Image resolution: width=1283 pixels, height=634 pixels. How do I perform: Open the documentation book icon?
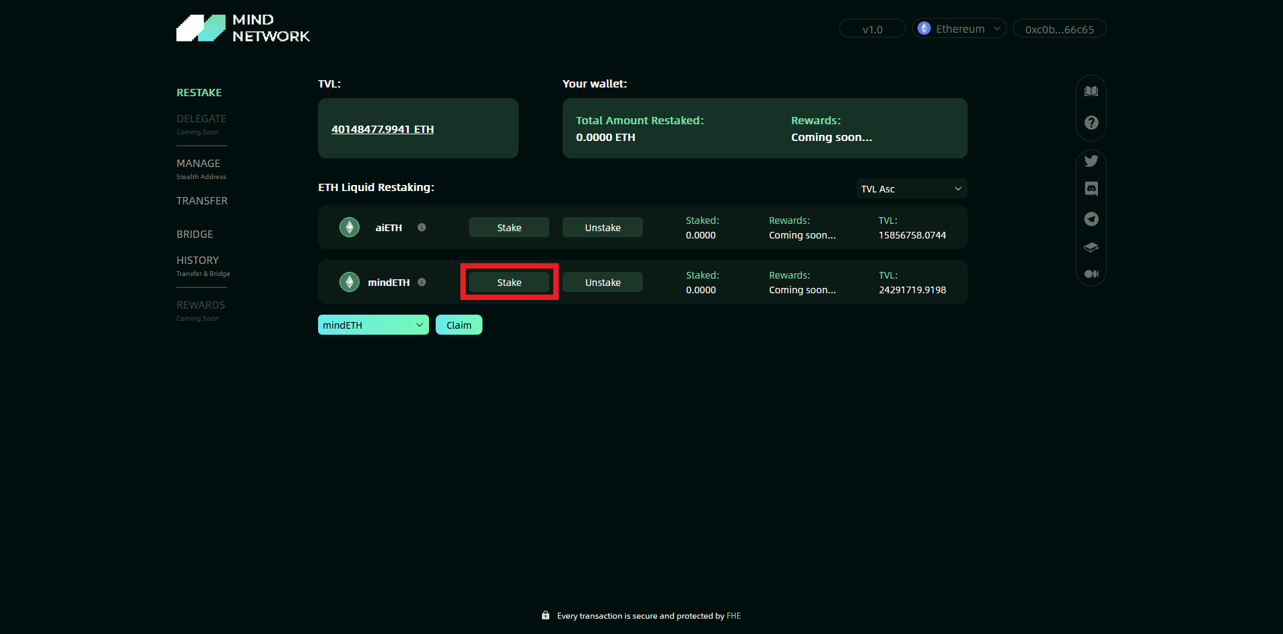(1091, 92)
